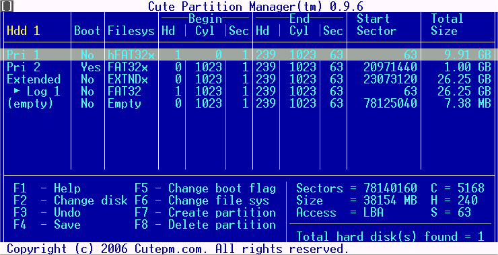Select the (empty) partition entry
Viewport: 498px width, 255px height.
click(x=249, y=104)
